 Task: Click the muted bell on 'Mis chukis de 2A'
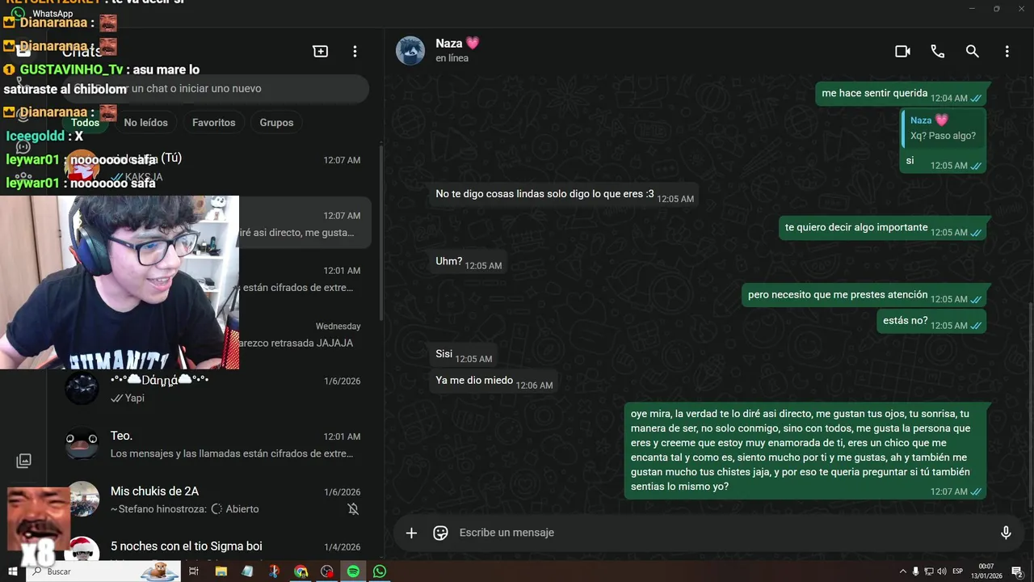353,509
